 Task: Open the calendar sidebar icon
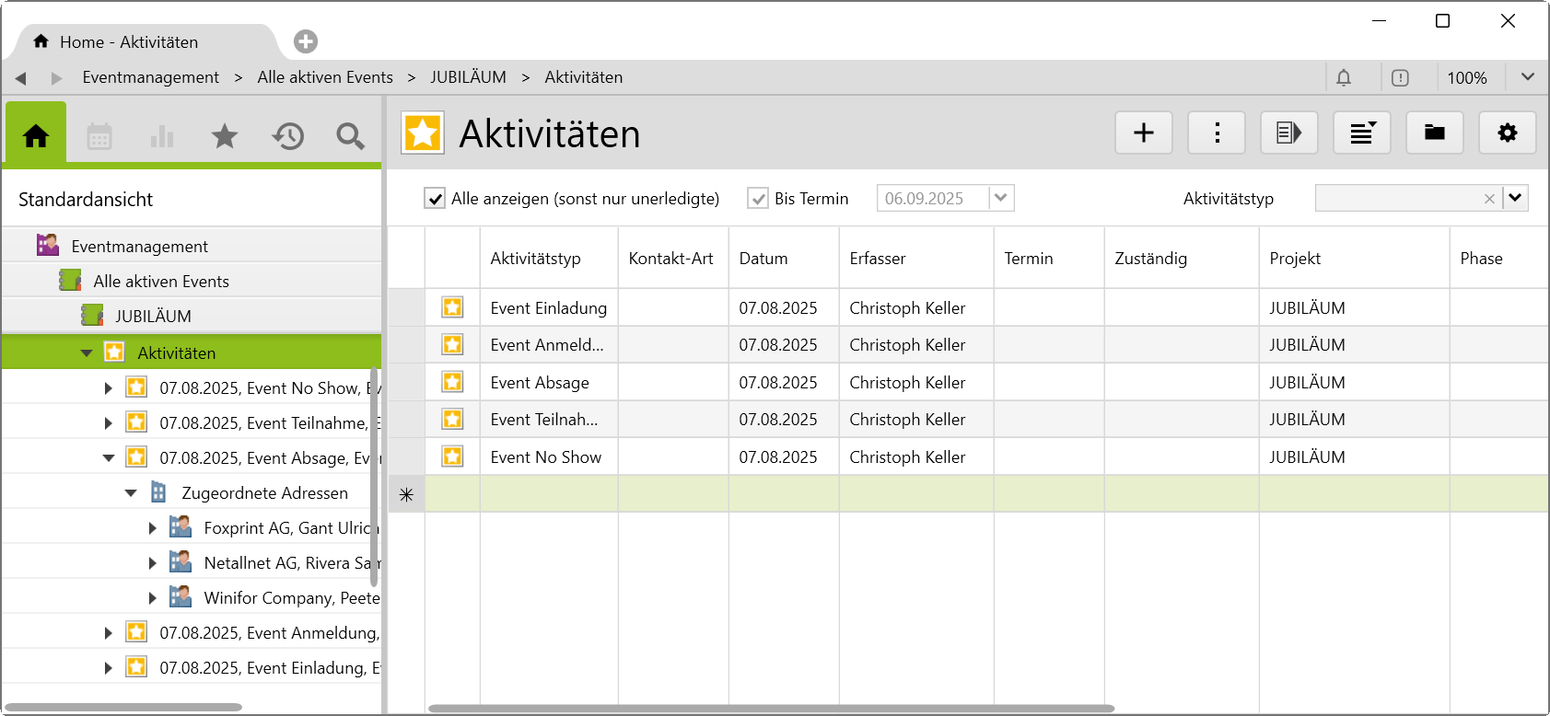pyautogui.click(x=99, y=136)
